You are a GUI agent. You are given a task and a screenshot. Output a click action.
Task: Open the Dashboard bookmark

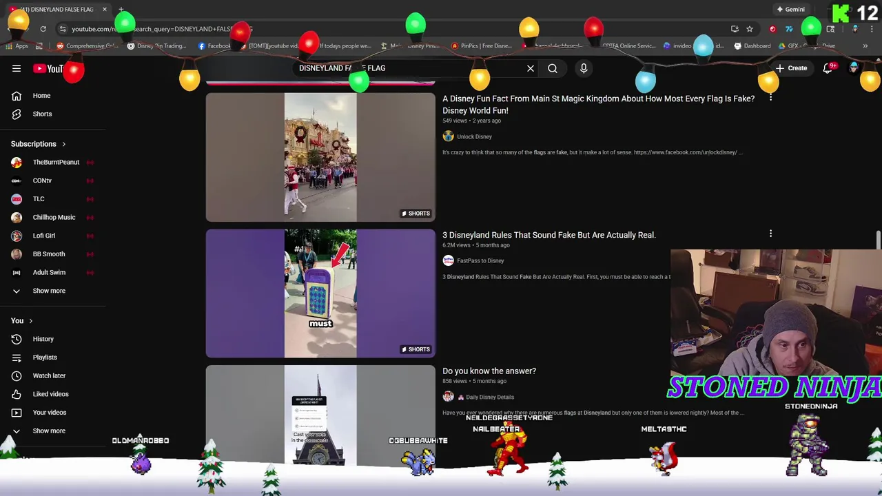[752, 46]
